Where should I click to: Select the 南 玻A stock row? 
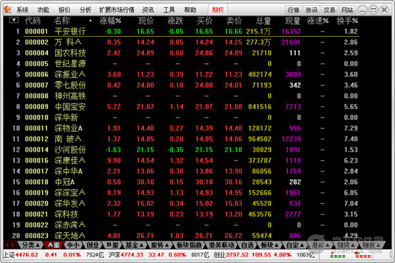click(186, 139)
